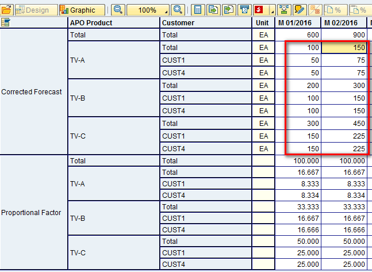372x272 pixels.
Task: Click Corrected Forecast TV-C CUST4 customer label
Action: 206,148
